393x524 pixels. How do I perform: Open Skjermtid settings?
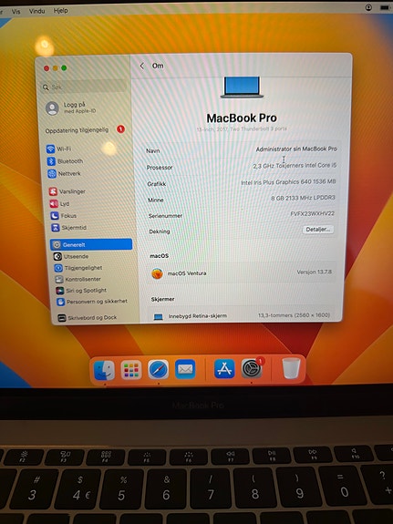[69, 228]
